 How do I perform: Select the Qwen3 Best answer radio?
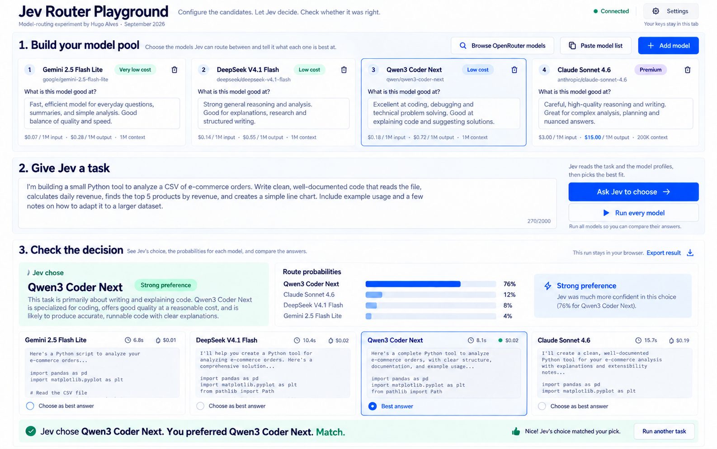(x=373, y=406)
